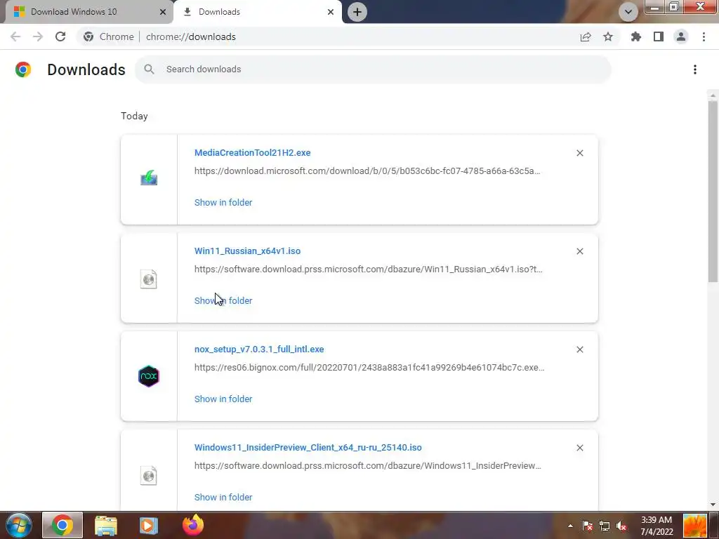Expand the tab search dropdown
This screenshot has width=719, height=539.
tap(628, 12)
